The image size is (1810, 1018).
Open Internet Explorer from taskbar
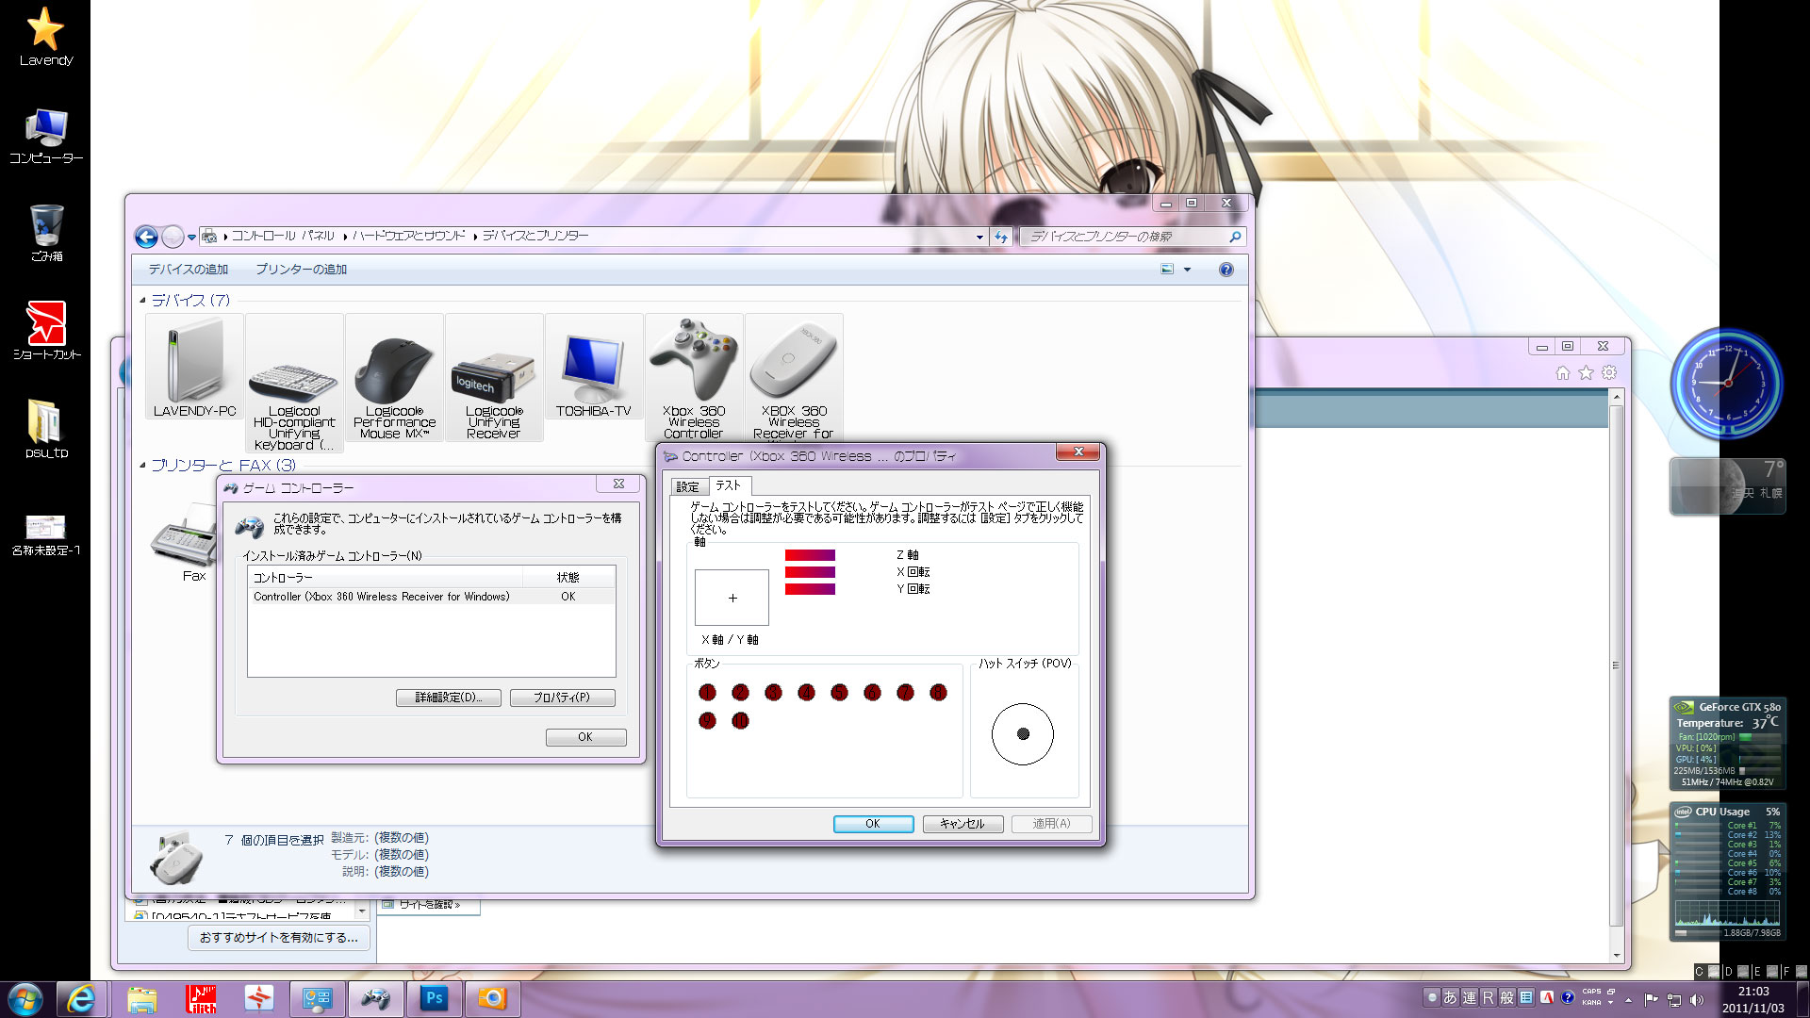point(81,998)
